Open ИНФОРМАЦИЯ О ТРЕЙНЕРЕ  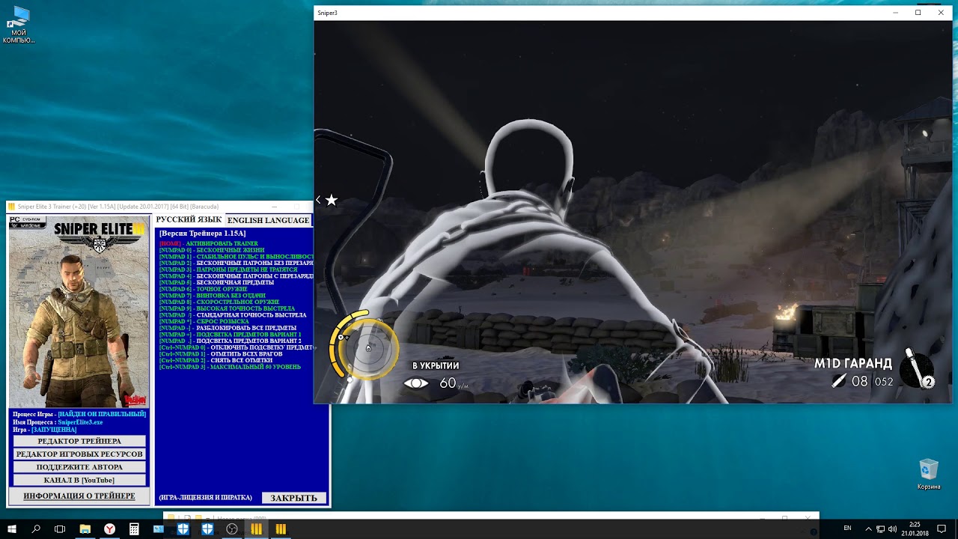pyautogui.click(x=79, y=496)
